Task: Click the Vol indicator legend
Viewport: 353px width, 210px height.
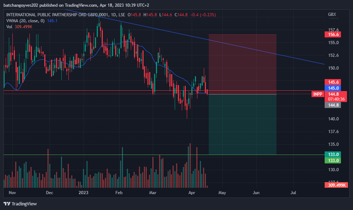Action: [9, 27]
